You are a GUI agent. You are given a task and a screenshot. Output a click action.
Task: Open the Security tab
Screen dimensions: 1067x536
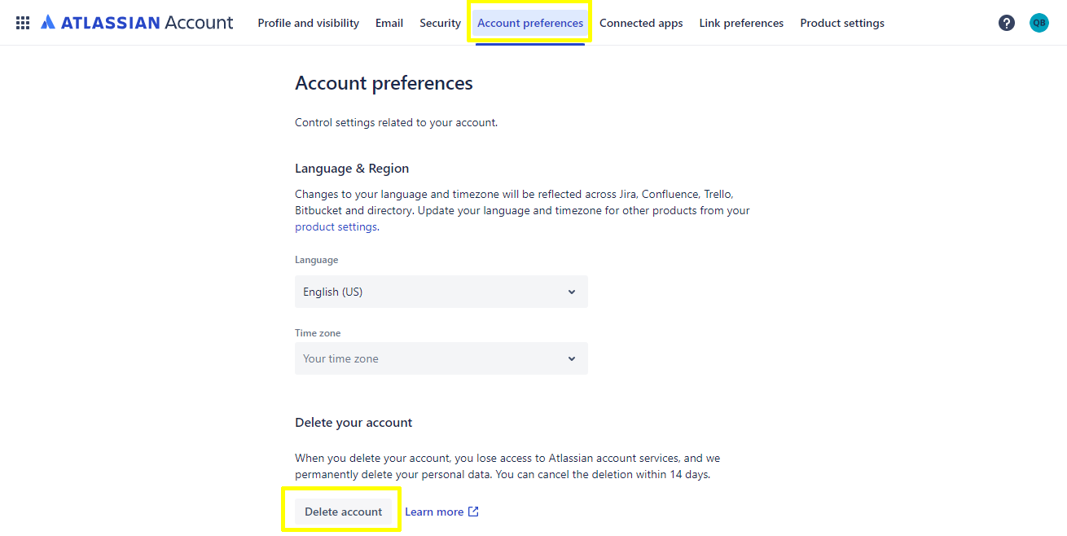click(x=440, y=23)
